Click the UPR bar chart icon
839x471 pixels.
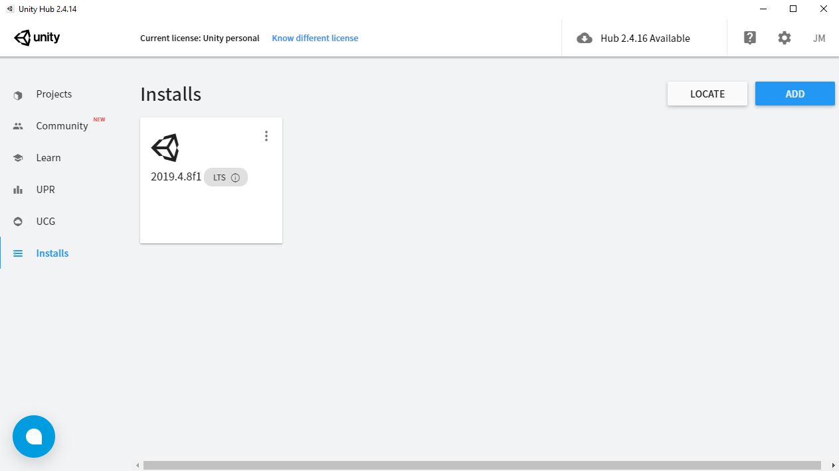point(18,190)
